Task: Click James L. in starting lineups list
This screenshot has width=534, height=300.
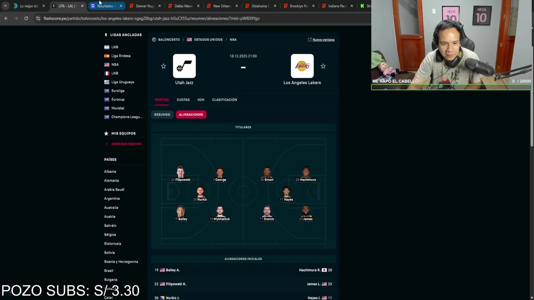Action: [x=314, y=284]
